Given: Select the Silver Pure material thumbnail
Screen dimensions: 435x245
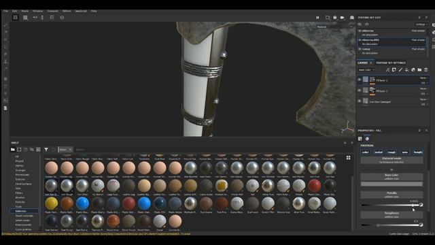Looking at the screenshot, I should tap(299, 203).
